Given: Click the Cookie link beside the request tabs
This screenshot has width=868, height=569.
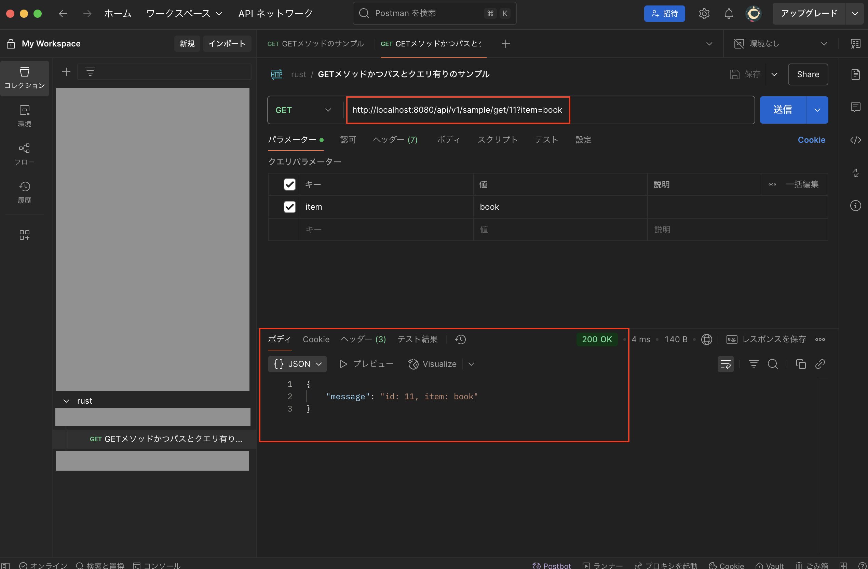Looking at the screenshot, I should (811, 140).
